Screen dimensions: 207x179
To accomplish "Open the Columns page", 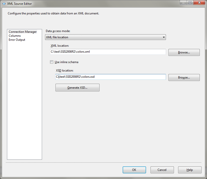I will point(15,36).
